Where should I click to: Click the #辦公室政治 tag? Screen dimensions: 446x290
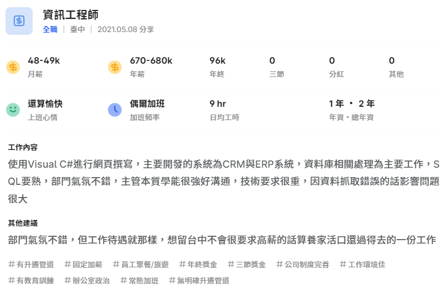tap(87, 281)
